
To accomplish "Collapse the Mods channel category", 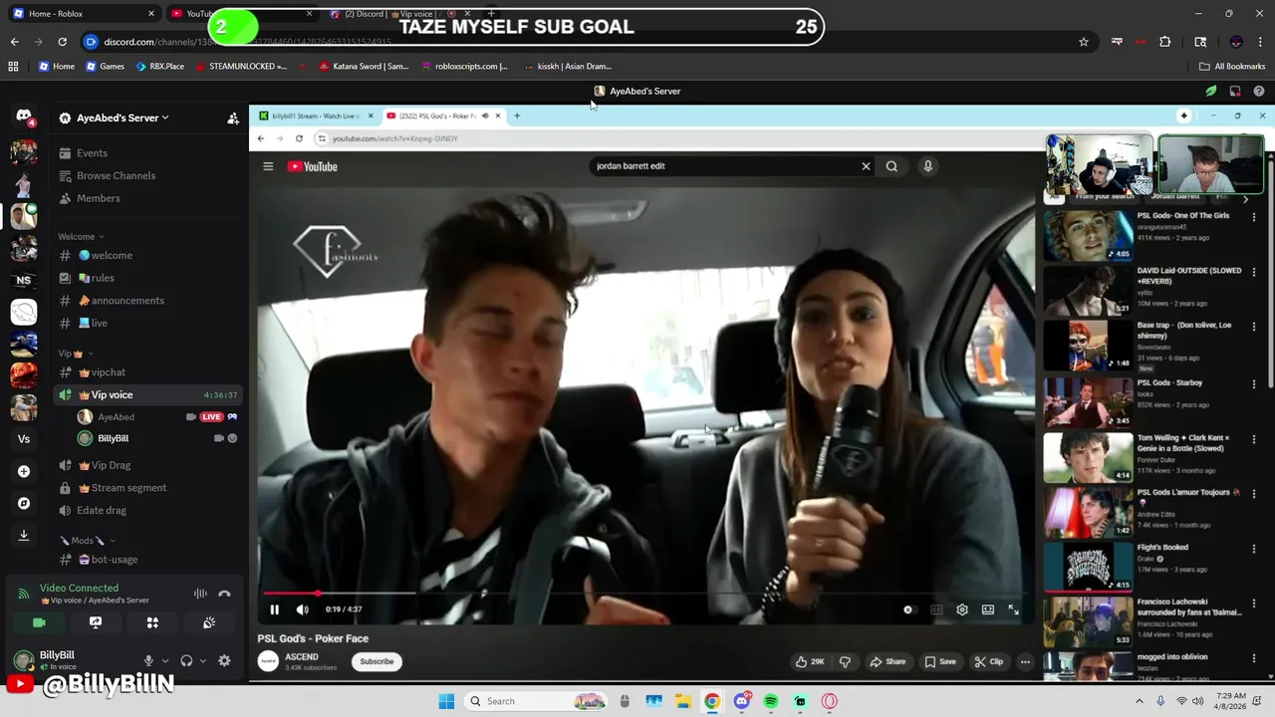I will [x=88, y=541].
